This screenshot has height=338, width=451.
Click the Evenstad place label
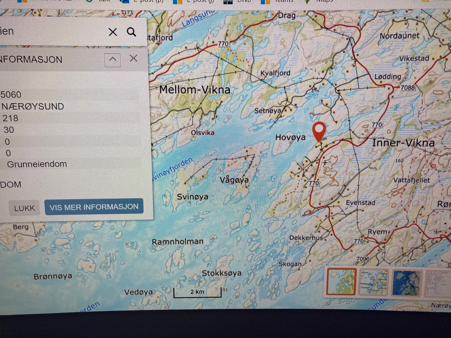[x=361, y=203]
